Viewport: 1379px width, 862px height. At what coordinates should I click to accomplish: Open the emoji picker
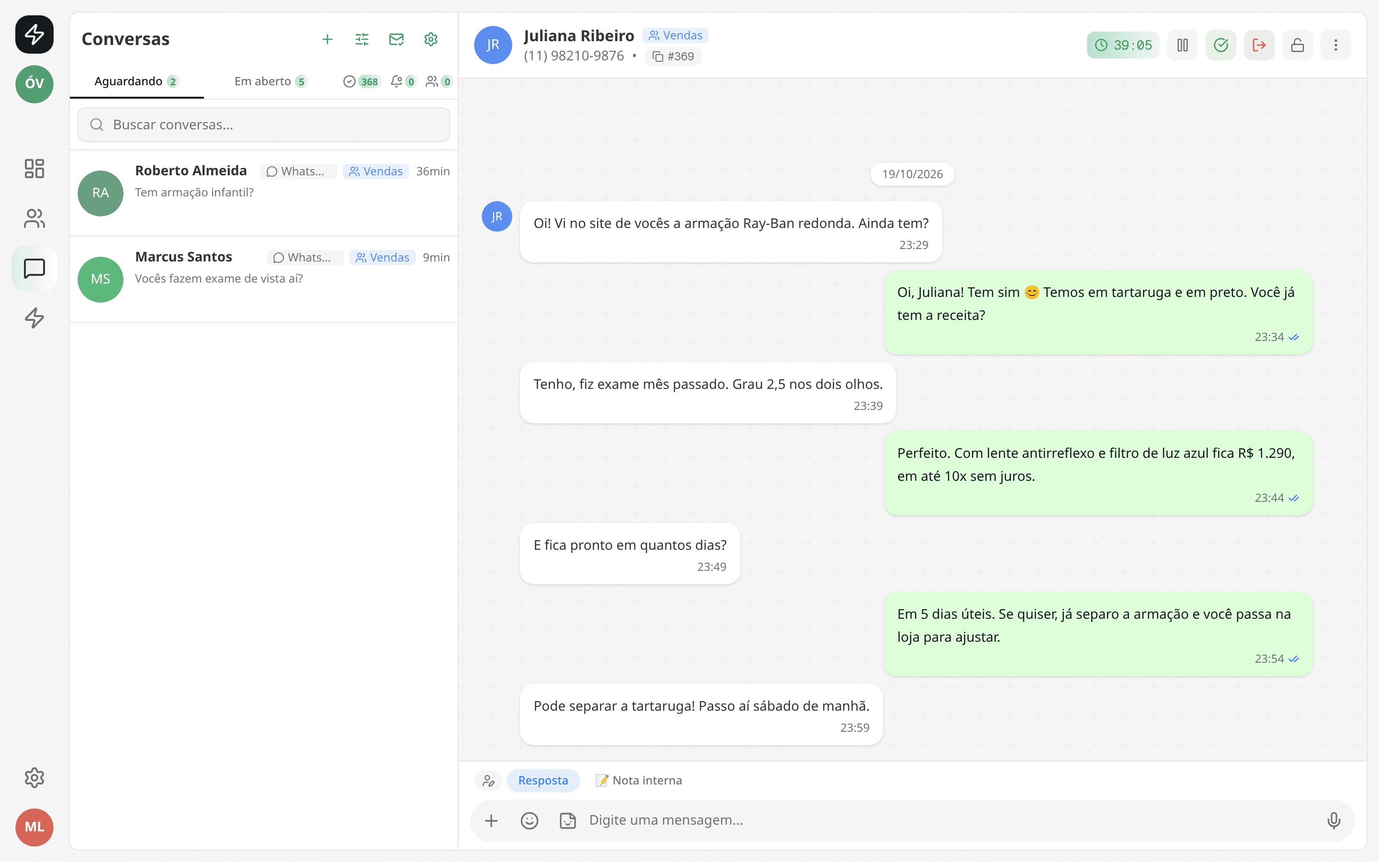530,820
